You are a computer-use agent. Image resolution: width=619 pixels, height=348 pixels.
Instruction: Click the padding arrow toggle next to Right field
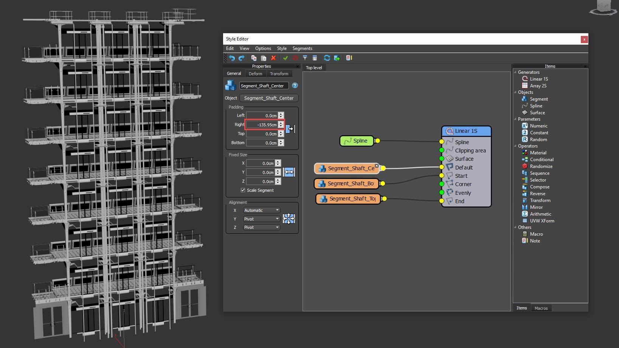click(x=290, y=129)
